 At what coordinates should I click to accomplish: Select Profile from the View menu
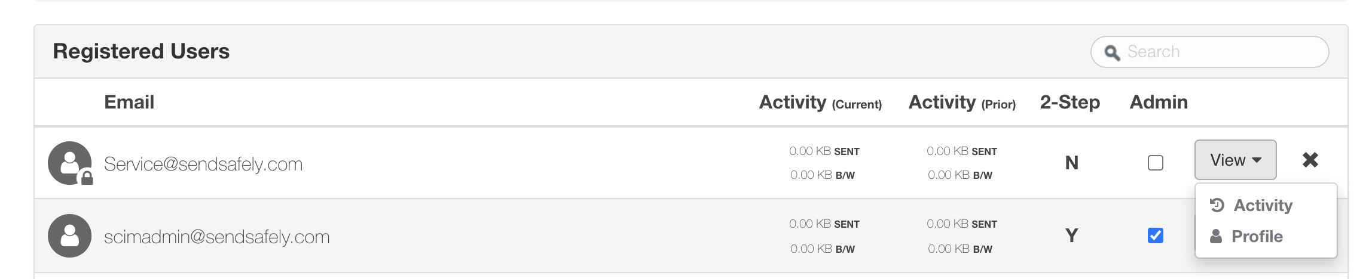(x=1257, y=237)
